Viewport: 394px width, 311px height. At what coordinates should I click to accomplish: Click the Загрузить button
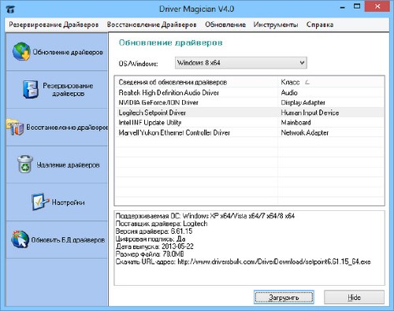tap(284, 298)
